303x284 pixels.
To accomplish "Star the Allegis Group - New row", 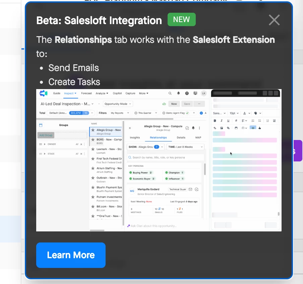I will [93, 130].
